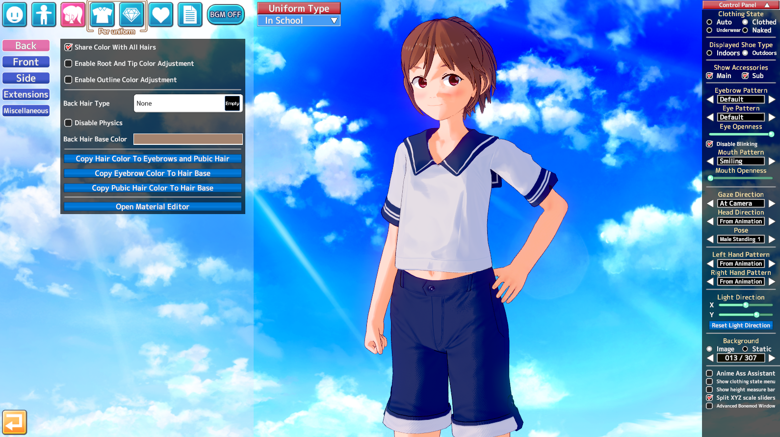Go to previous Background image

[x=710, y=358]
